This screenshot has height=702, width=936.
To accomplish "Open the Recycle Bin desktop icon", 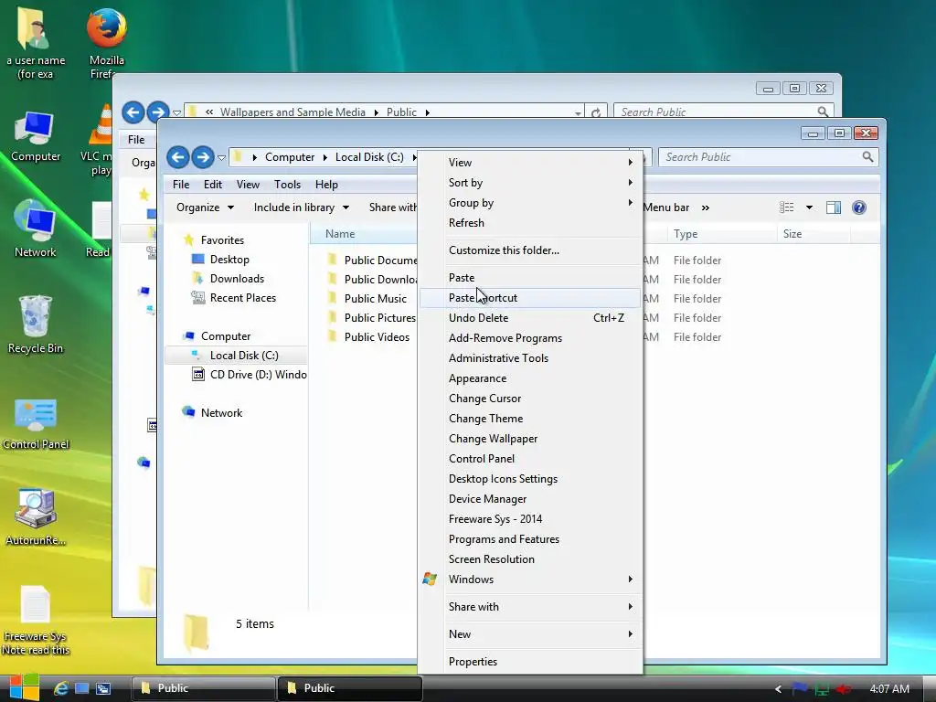I will tap(36, 324).
